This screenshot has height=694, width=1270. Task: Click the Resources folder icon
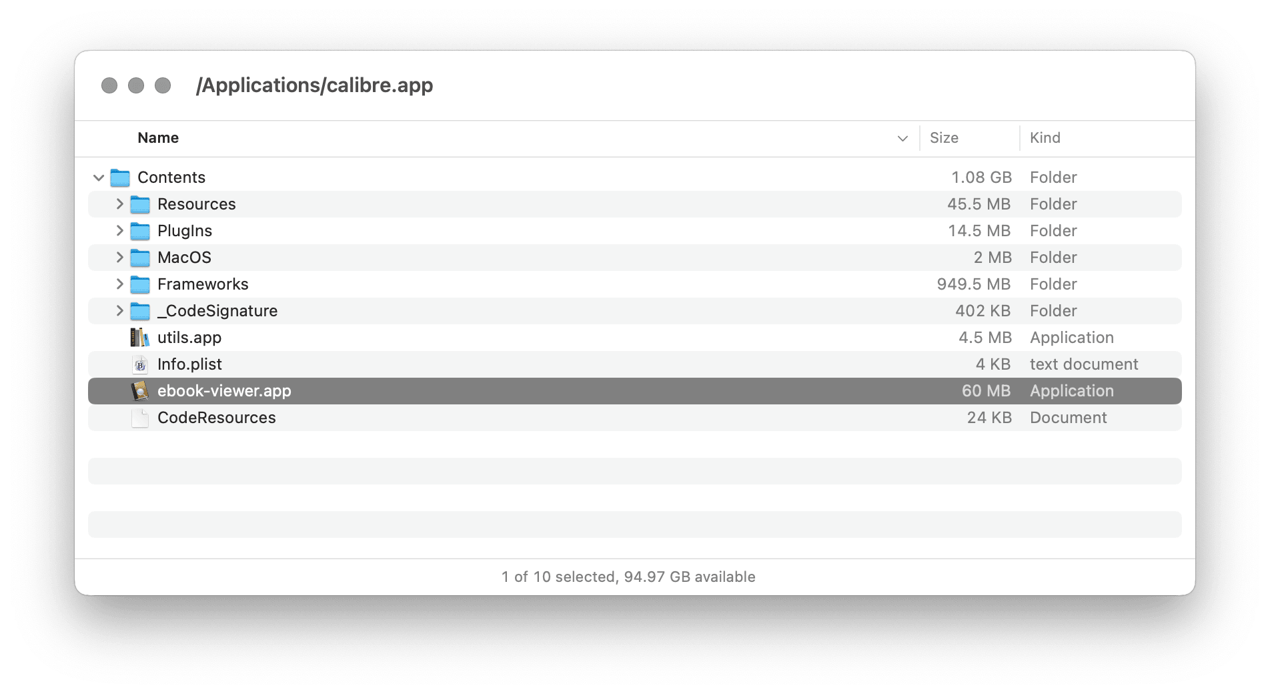(x=140, y=204)
